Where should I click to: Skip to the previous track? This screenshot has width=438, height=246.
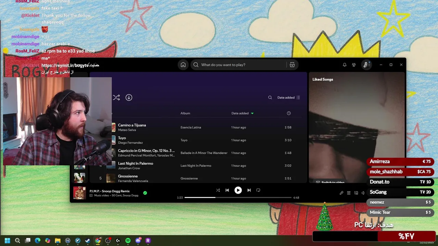point(227,190)
